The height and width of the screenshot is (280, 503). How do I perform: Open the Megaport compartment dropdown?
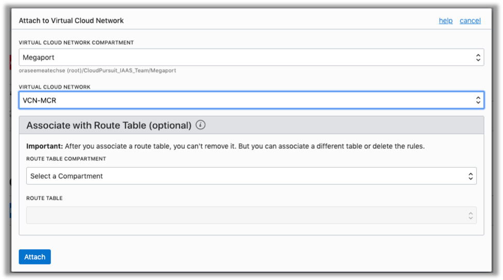click(247, 58)
